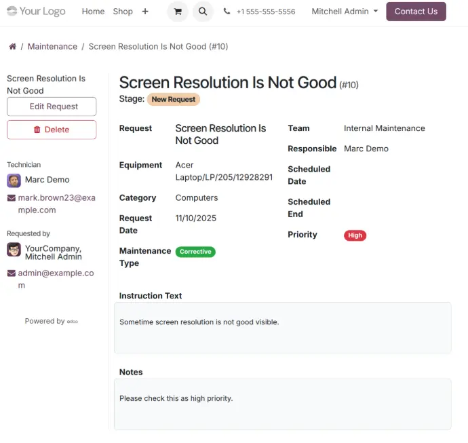Click the Your Logo image
Image resolution: width=468 pixels, height=443 pixels.
pyautogui.click(x=36, y=12)
